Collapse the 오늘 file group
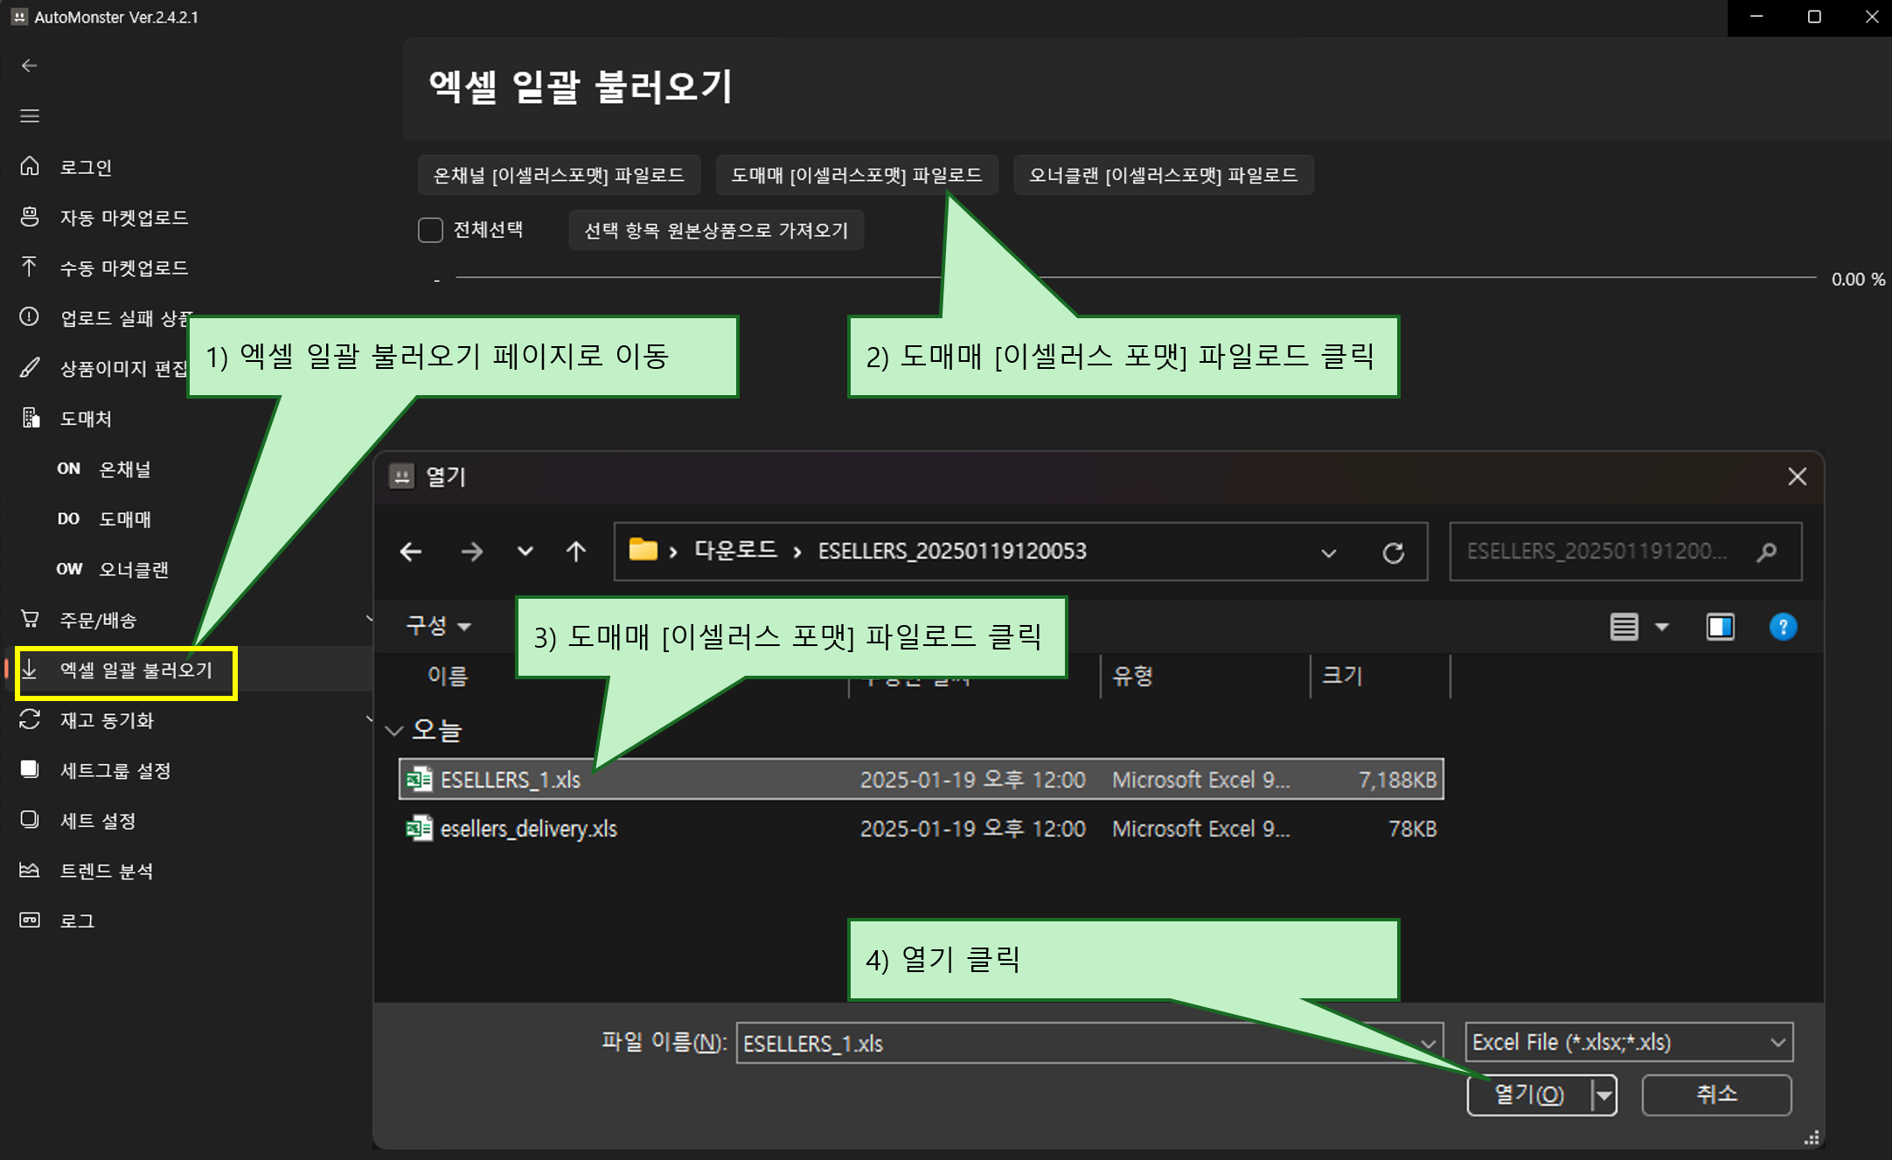1892x1160 pixels. click(394, 730)
